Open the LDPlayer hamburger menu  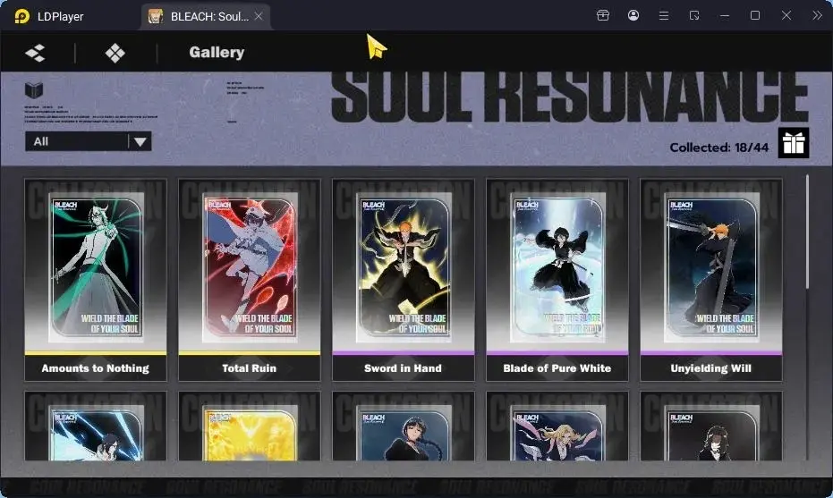coord(664,15)
